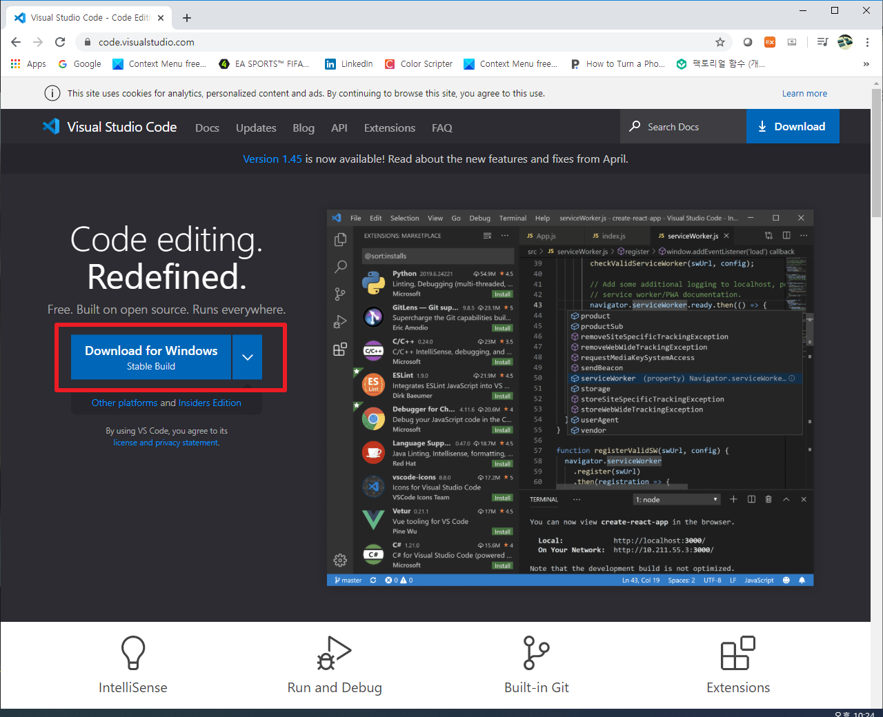Open the LinkedIn bookmark

(348, 63)
